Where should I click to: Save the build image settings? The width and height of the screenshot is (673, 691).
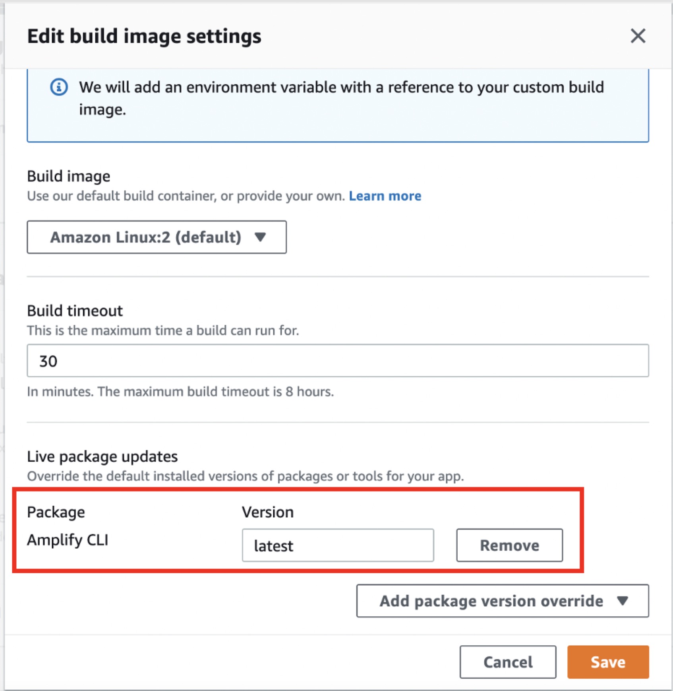(608, 662)
